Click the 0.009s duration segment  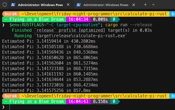(x=100, y=19)
